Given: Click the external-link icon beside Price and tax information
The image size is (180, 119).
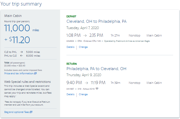Looking at the screenshot, I should coord(35,74).
